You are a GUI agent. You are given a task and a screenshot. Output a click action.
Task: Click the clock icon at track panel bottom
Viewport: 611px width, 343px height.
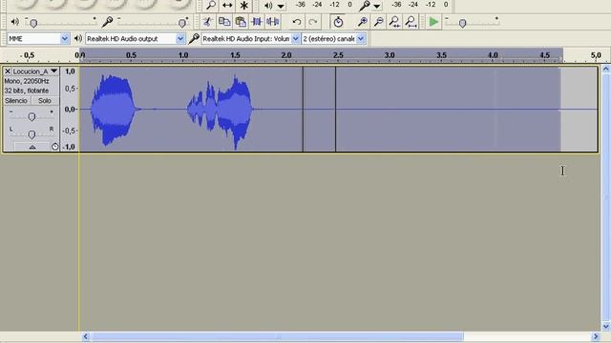tap(54, 147)
